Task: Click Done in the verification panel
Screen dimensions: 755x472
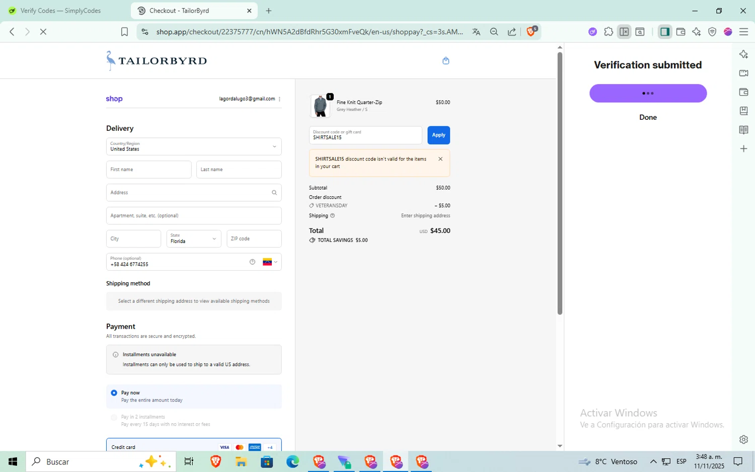Action: pos(648,117)
